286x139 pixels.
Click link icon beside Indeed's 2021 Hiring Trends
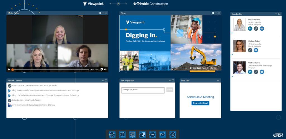point(10,100)
